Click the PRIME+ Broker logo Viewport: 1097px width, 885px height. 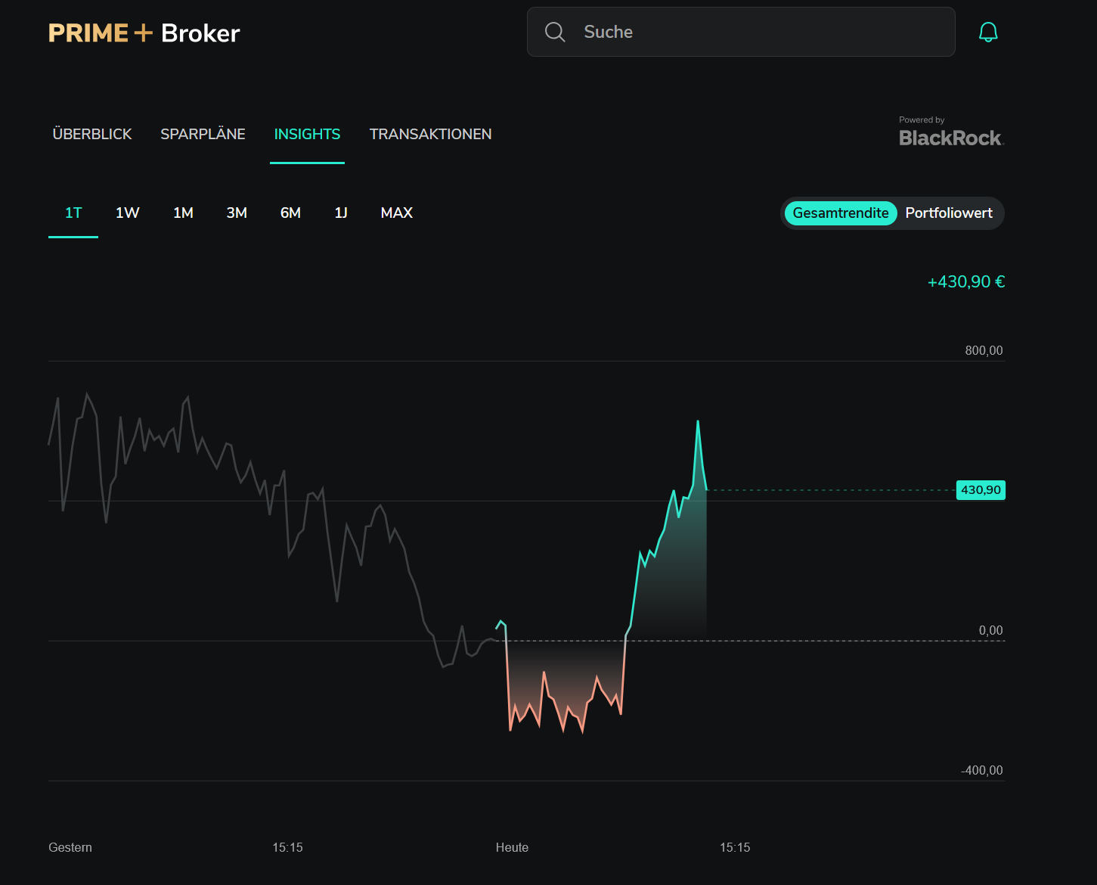(144, 33)
